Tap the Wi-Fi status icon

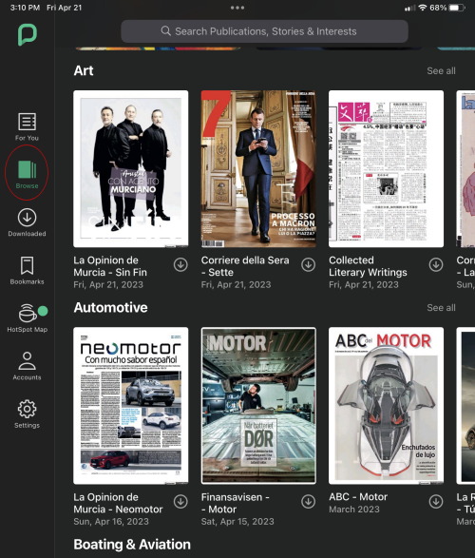[x=423, y=8]
